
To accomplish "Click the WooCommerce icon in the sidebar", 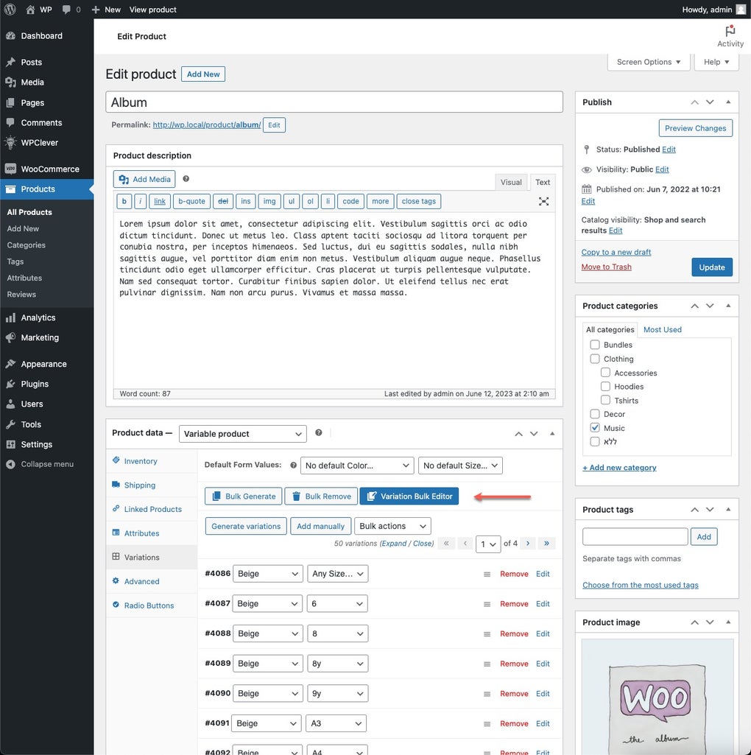I will (10, 168).
